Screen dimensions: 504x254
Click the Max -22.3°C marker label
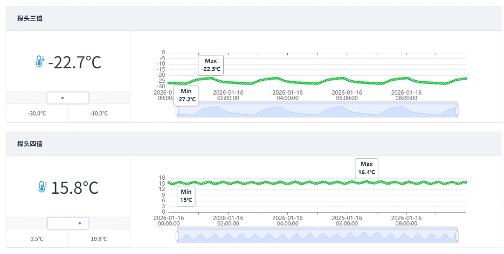[210, 65]
